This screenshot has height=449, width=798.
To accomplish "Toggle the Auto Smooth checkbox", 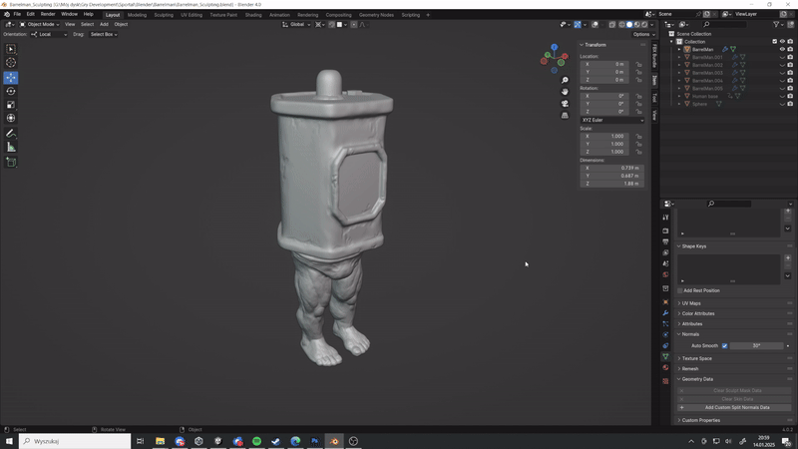I will [x=725, y=345].
